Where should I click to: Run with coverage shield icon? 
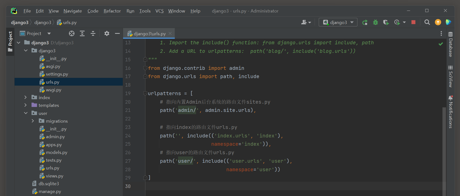(x=386, y=22)
